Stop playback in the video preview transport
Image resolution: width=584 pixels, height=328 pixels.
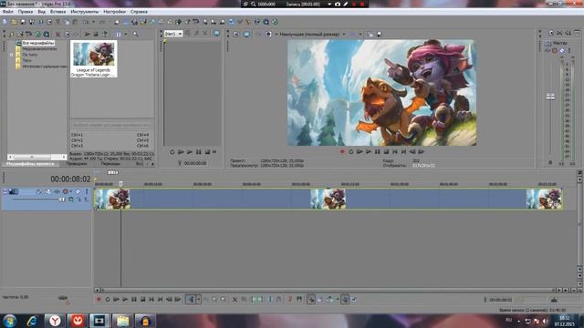point(386,152)
